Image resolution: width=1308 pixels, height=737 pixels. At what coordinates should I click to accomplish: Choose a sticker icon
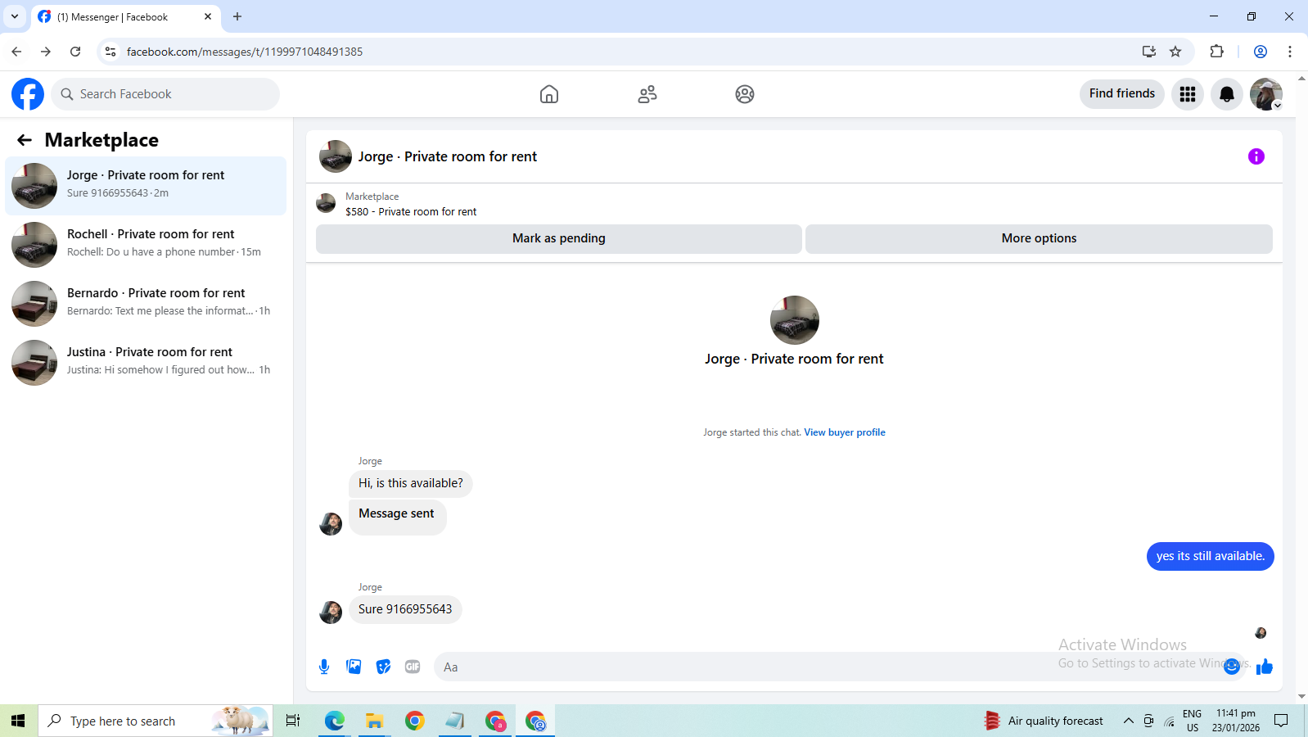point(383,667)
